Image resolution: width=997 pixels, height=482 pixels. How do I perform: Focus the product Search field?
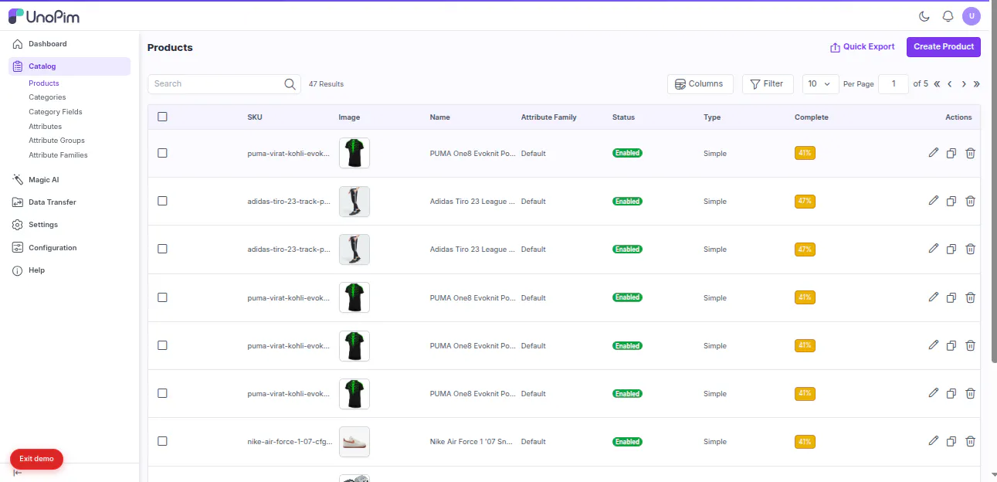pyautogui.click(x=224, y=83)
